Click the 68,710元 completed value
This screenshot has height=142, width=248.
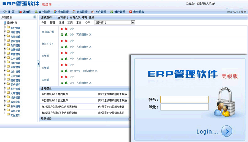click(75, 71)
